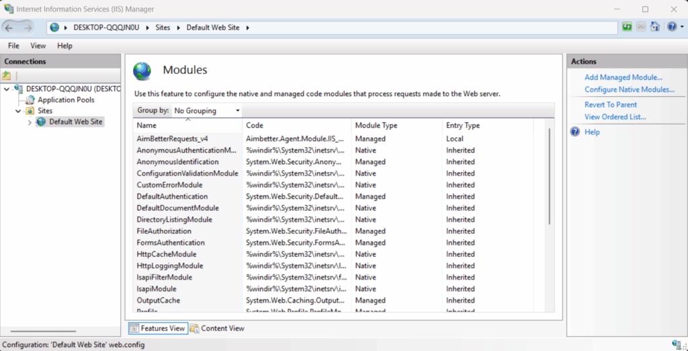688x351 pixels.
Task: Sort by the Code column header
Action: pos(296,125)
